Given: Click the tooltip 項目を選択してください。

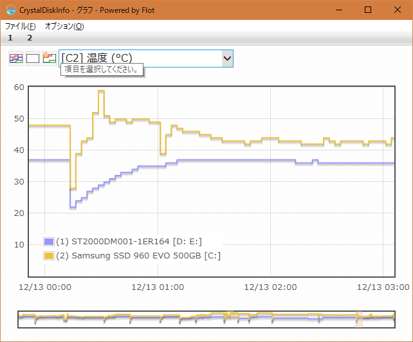Looking at the screenshot, I should tap(102, 69).
